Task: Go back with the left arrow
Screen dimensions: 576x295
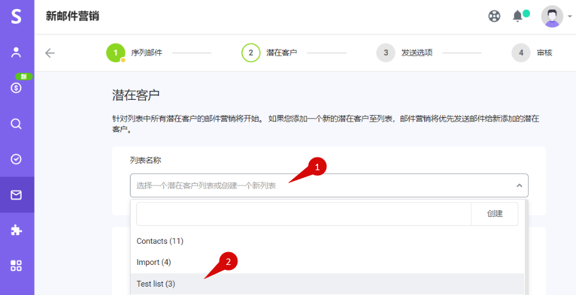Action: tap(50, 53)
